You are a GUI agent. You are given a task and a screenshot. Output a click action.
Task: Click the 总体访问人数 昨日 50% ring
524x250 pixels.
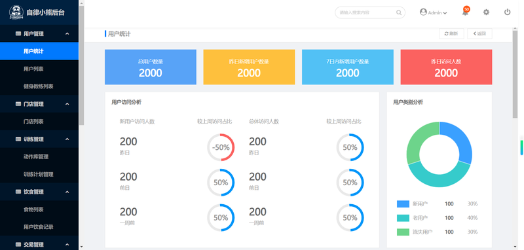click(350, 147)
